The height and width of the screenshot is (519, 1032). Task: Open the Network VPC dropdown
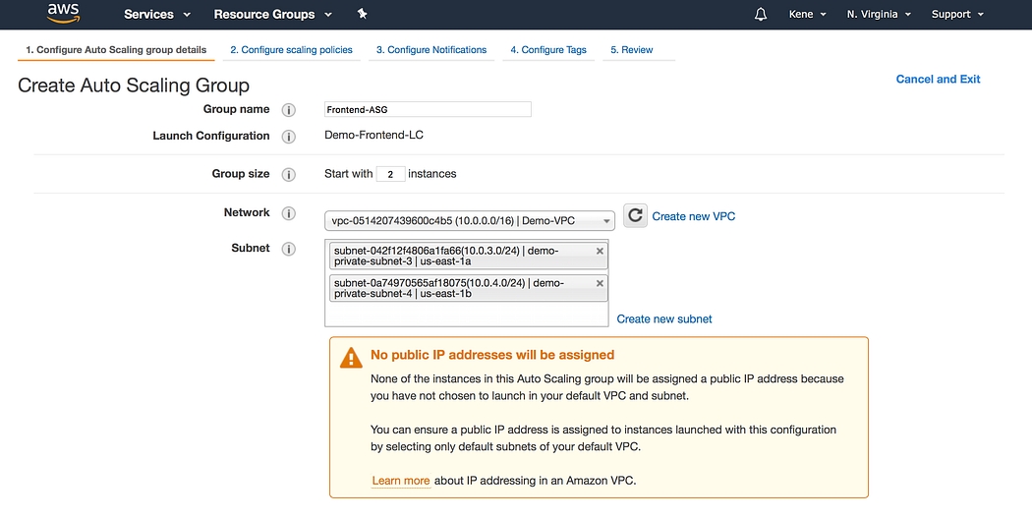(x=469, y=220)
